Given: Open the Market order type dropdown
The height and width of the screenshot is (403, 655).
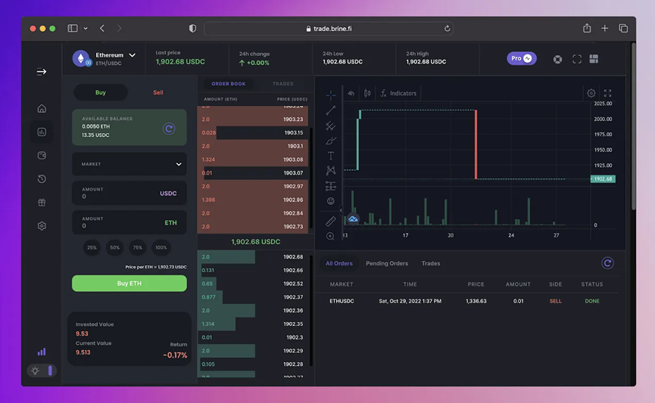Looking at the screenshot, I should 129,164.
